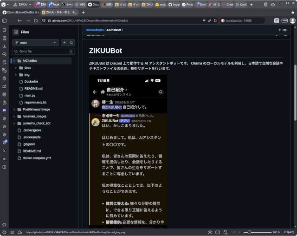This screenshot has height=236, width=297.
Task: Collapse the AIChatBot folder
Action: 14,61
